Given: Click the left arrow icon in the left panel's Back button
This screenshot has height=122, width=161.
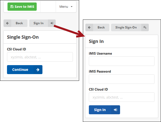Looking at the screenshot, I should tap(7, 23).
